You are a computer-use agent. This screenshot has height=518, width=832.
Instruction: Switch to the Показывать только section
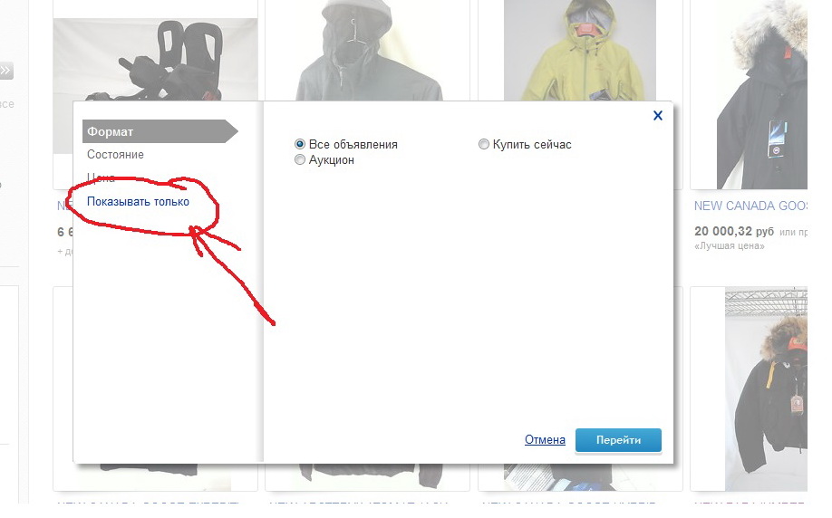[138, 201]
